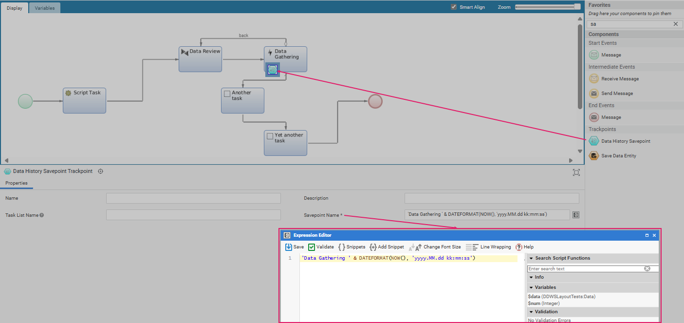684x323 pixels.
Task: Click the canvas scroll-right arrow
Action: [571, 160]
